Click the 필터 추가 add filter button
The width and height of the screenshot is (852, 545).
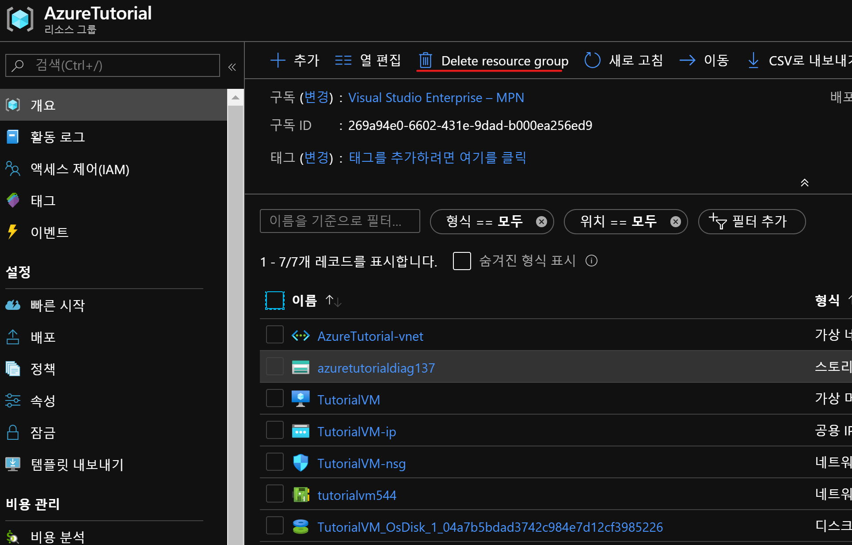tap(751, 221)
